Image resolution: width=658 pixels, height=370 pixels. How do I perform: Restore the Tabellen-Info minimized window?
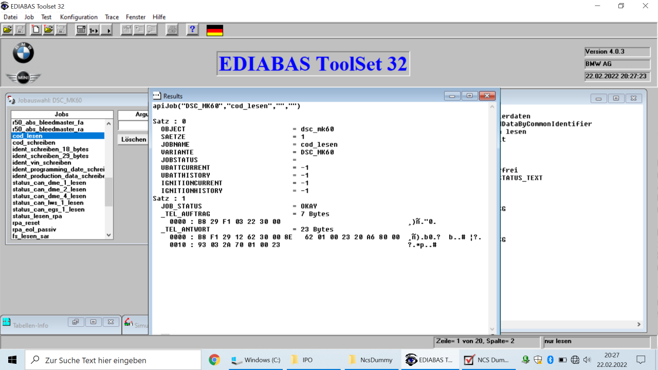pos(75,322)
